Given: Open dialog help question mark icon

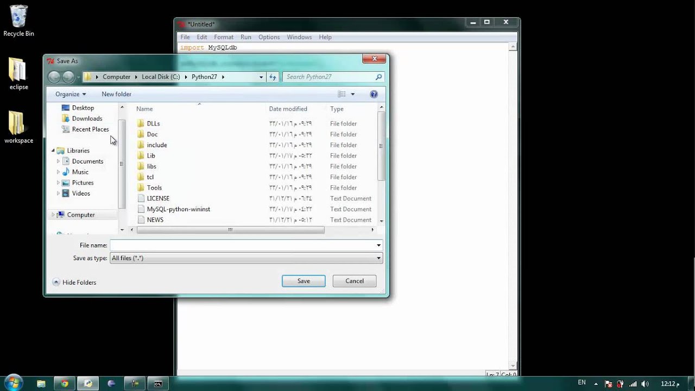Looking at the screenshot, I should [374, 94].
